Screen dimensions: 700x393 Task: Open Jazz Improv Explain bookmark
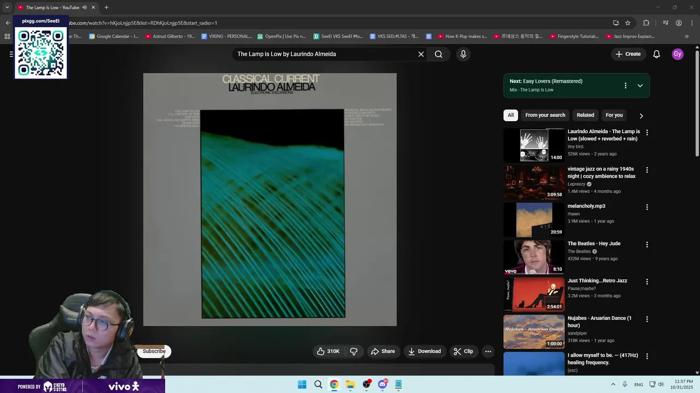(x=630, y=37)
